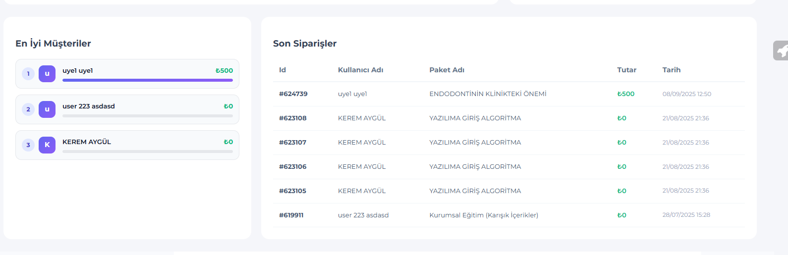Click rank badge number 1
788x255 pixels.
coord(28,74)
